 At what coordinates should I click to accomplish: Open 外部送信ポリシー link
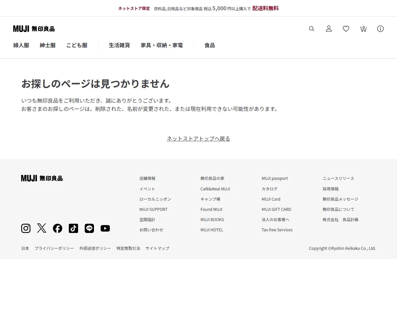(x=95, y=248)
